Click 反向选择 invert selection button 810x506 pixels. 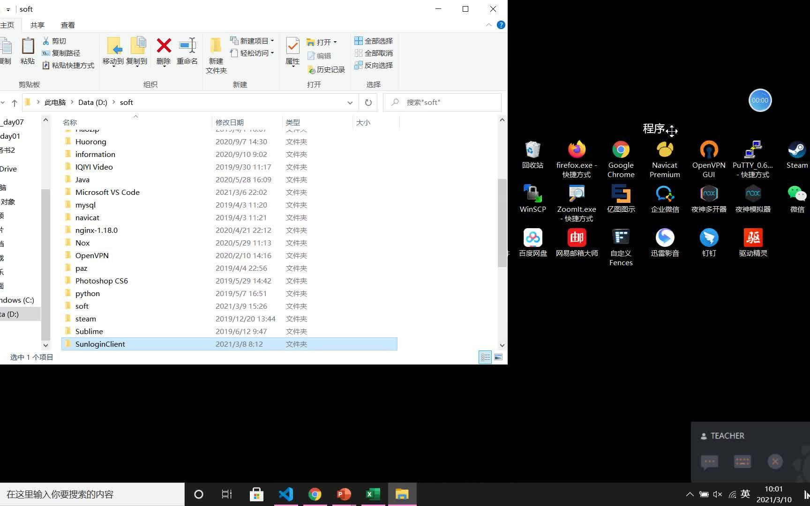pyautogui.click(x=374, y=65)
